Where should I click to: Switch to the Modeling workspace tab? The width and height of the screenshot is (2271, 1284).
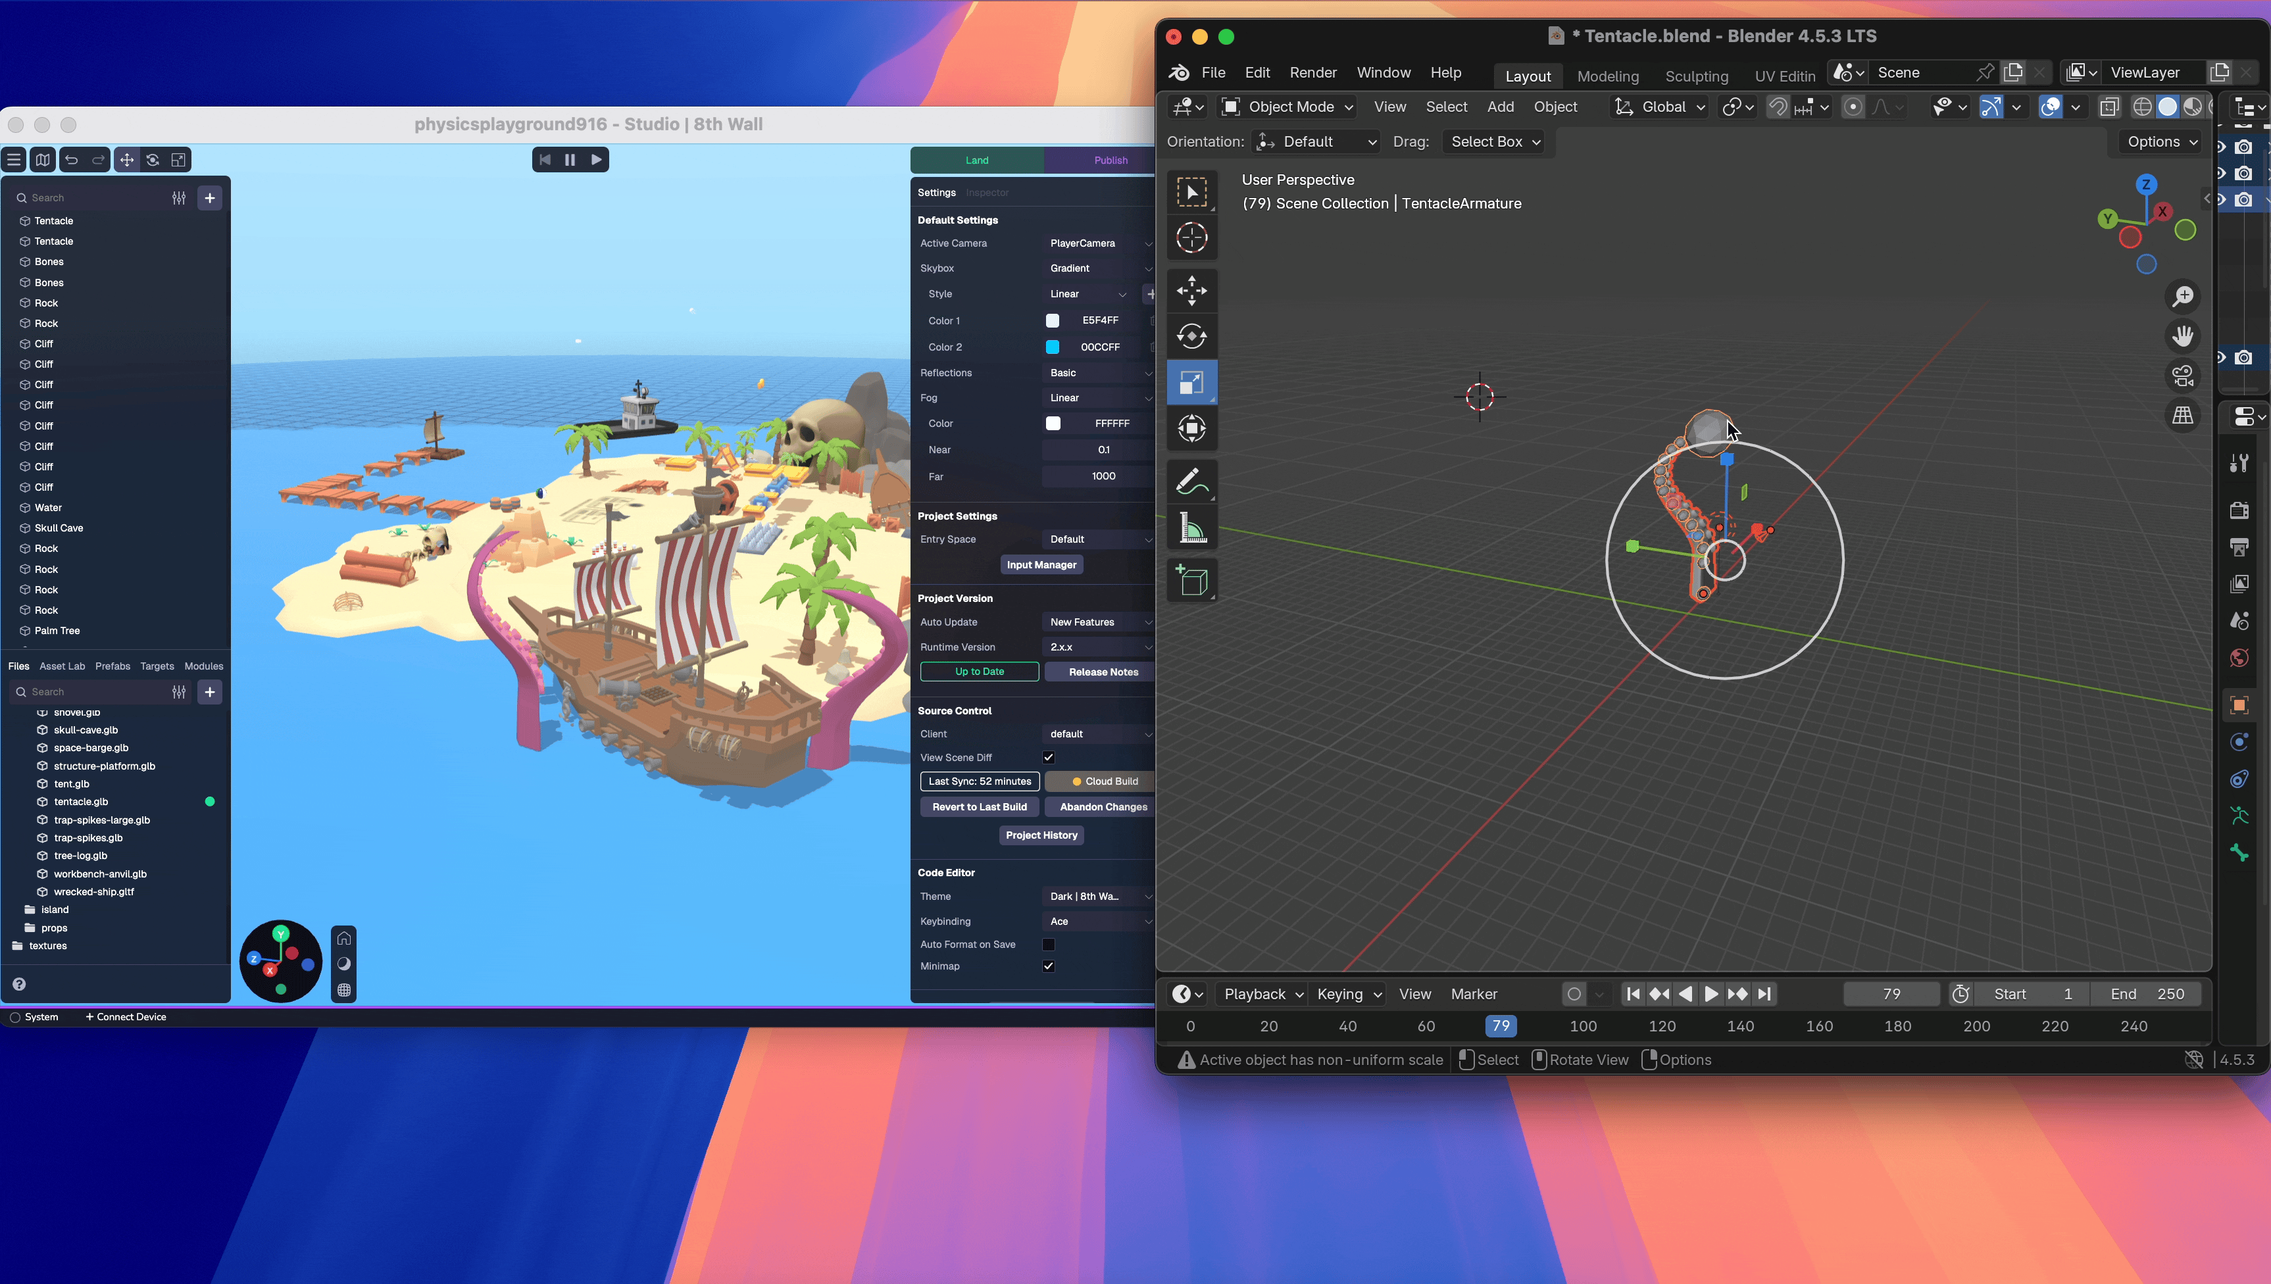coord(1607,76)
